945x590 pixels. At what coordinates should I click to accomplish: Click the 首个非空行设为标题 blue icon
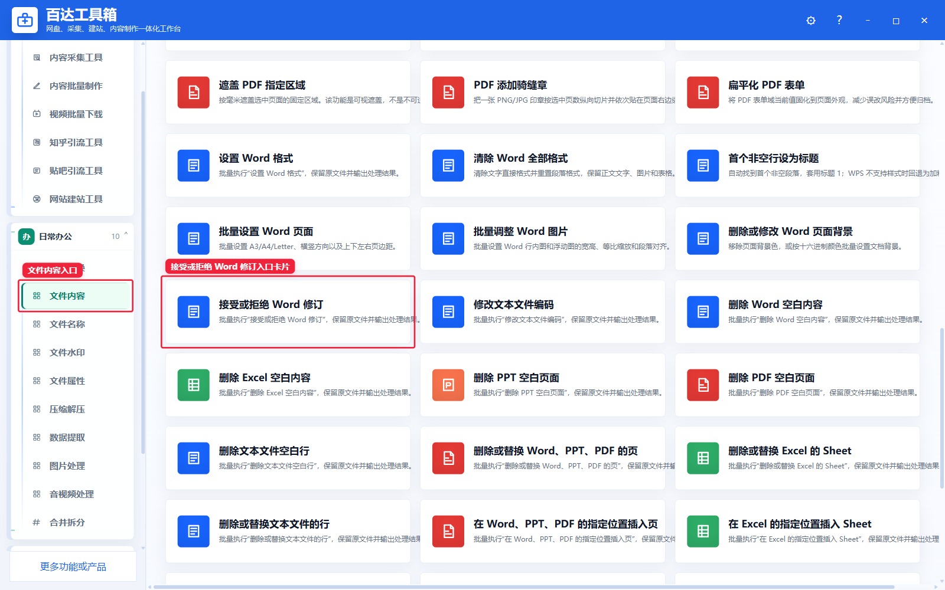(x=703, y=165)
